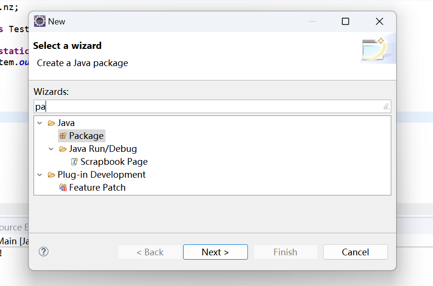Clear the wizard filter text with eraser icon

coord(386,106)
